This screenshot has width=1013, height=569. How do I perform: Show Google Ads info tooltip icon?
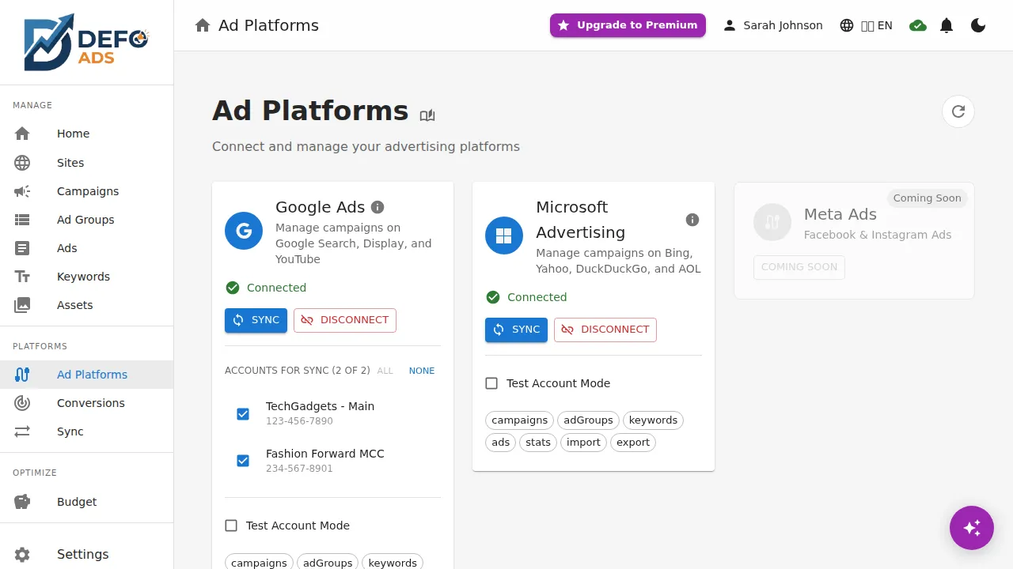(x=378, y=207)
